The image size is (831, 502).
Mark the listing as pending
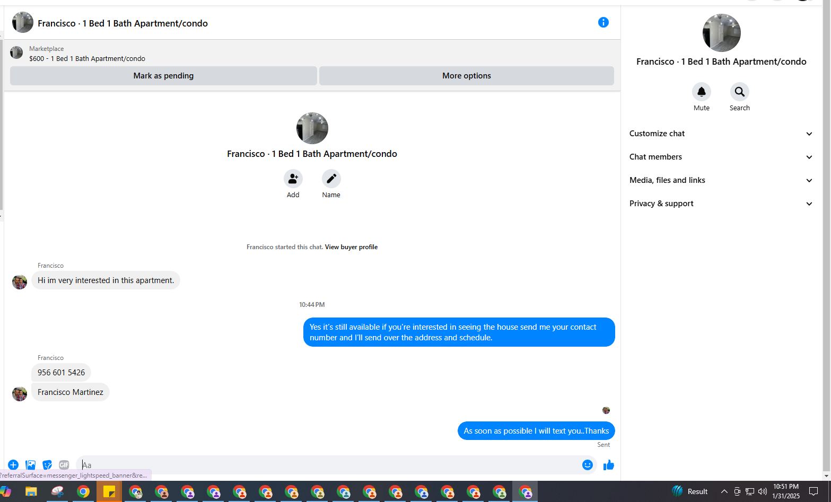(163, 76)
